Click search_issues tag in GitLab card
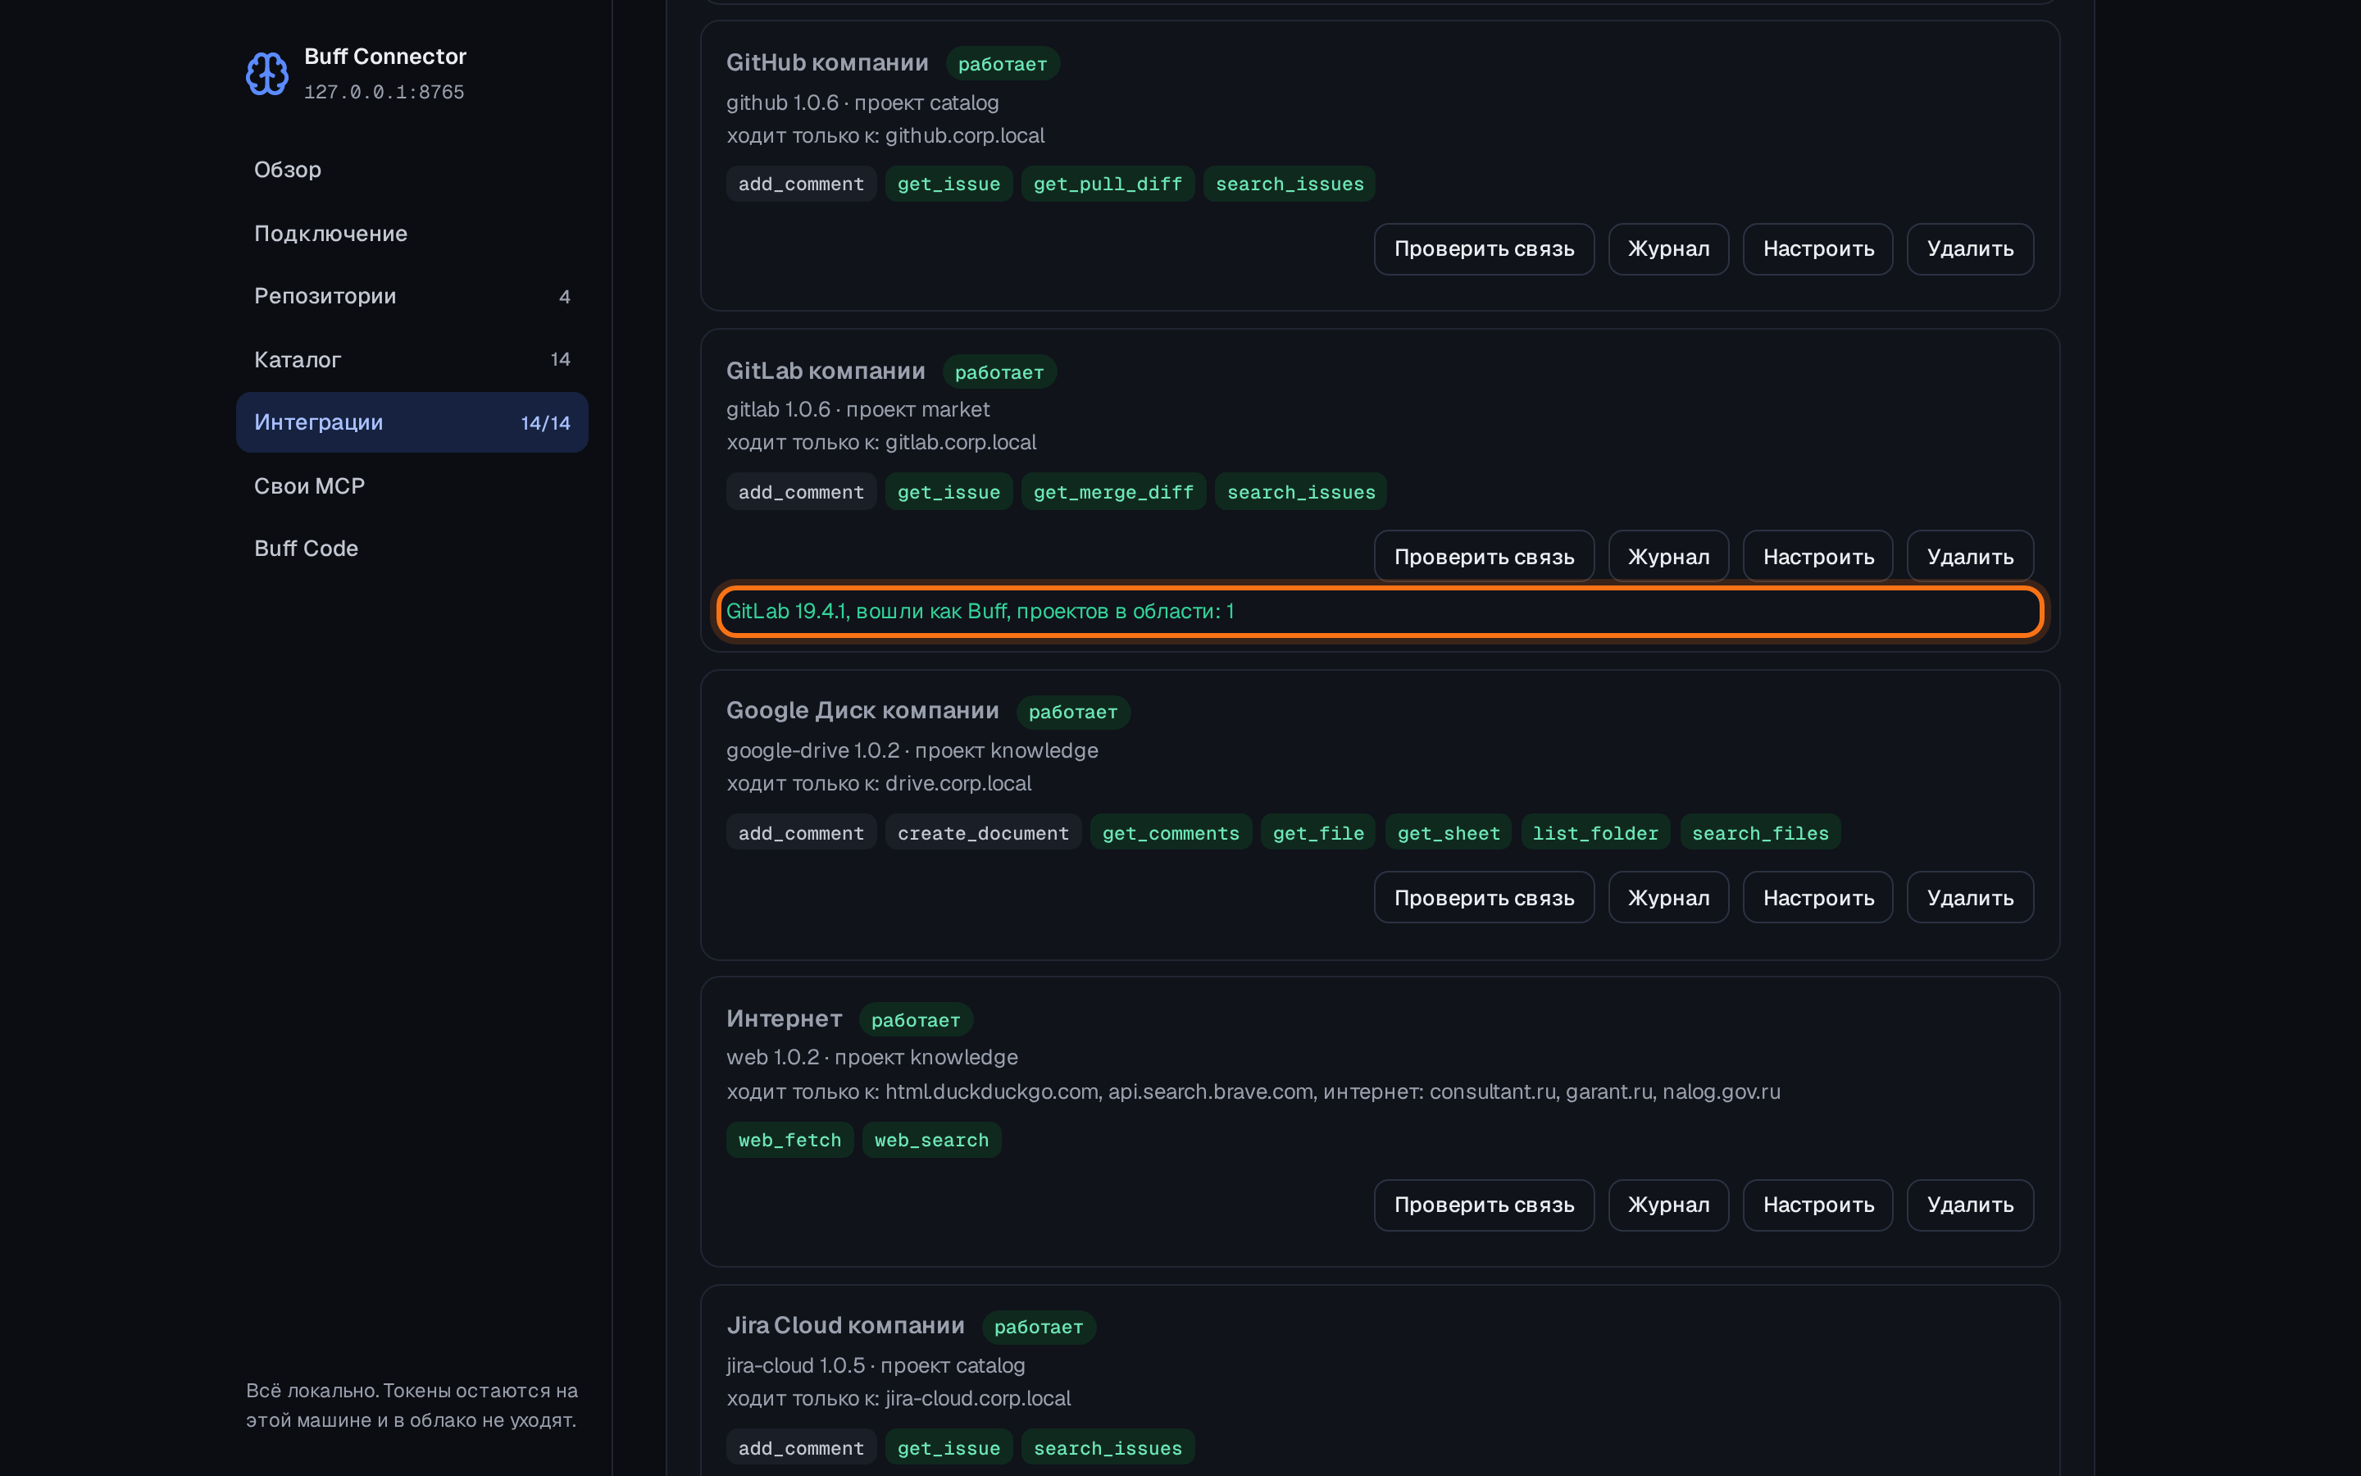Screen dimensions: 2361x1476 tap(1300, 492)
